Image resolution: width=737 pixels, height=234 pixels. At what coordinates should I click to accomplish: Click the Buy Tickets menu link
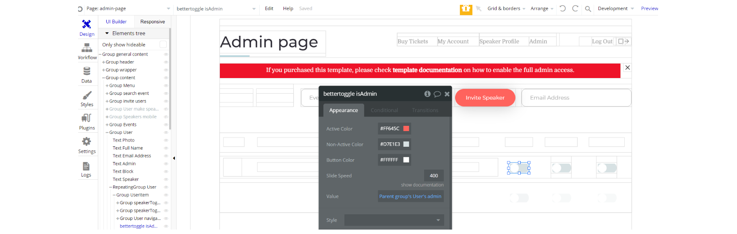point(413,41)
